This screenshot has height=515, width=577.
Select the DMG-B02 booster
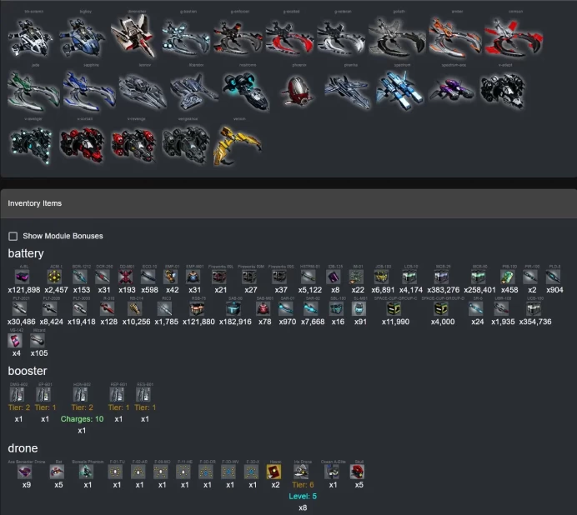click(17, 395)
